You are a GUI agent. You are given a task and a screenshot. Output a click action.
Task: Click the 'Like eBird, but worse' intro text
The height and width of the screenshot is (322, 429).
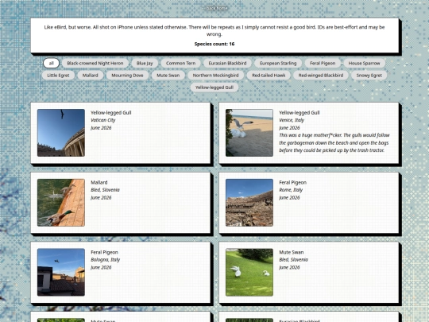214,30
